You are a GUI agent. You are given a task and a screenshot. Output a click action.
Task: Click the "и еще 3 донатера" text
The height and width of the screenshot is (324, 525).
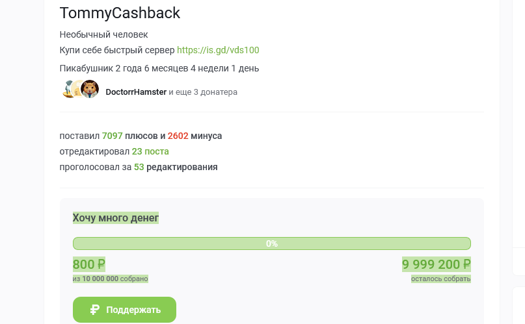tap(203, 92)
